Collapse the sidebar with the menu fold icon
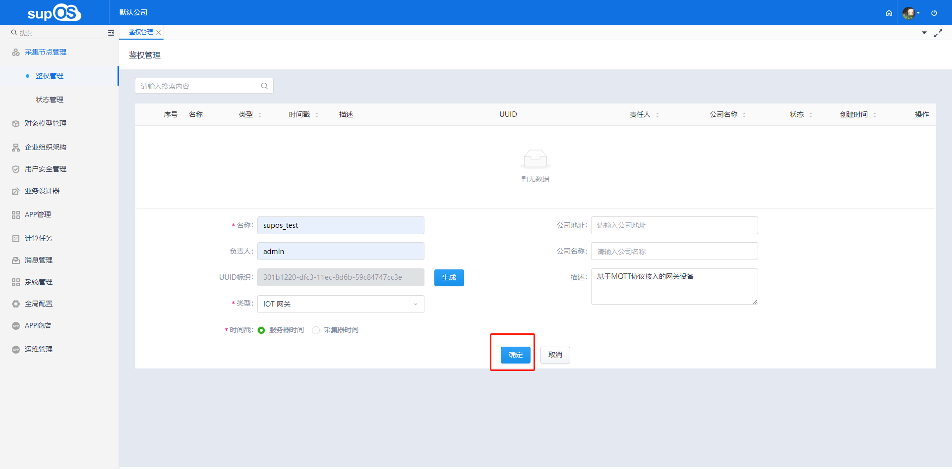Screen dimensions: 952x469 111,33
